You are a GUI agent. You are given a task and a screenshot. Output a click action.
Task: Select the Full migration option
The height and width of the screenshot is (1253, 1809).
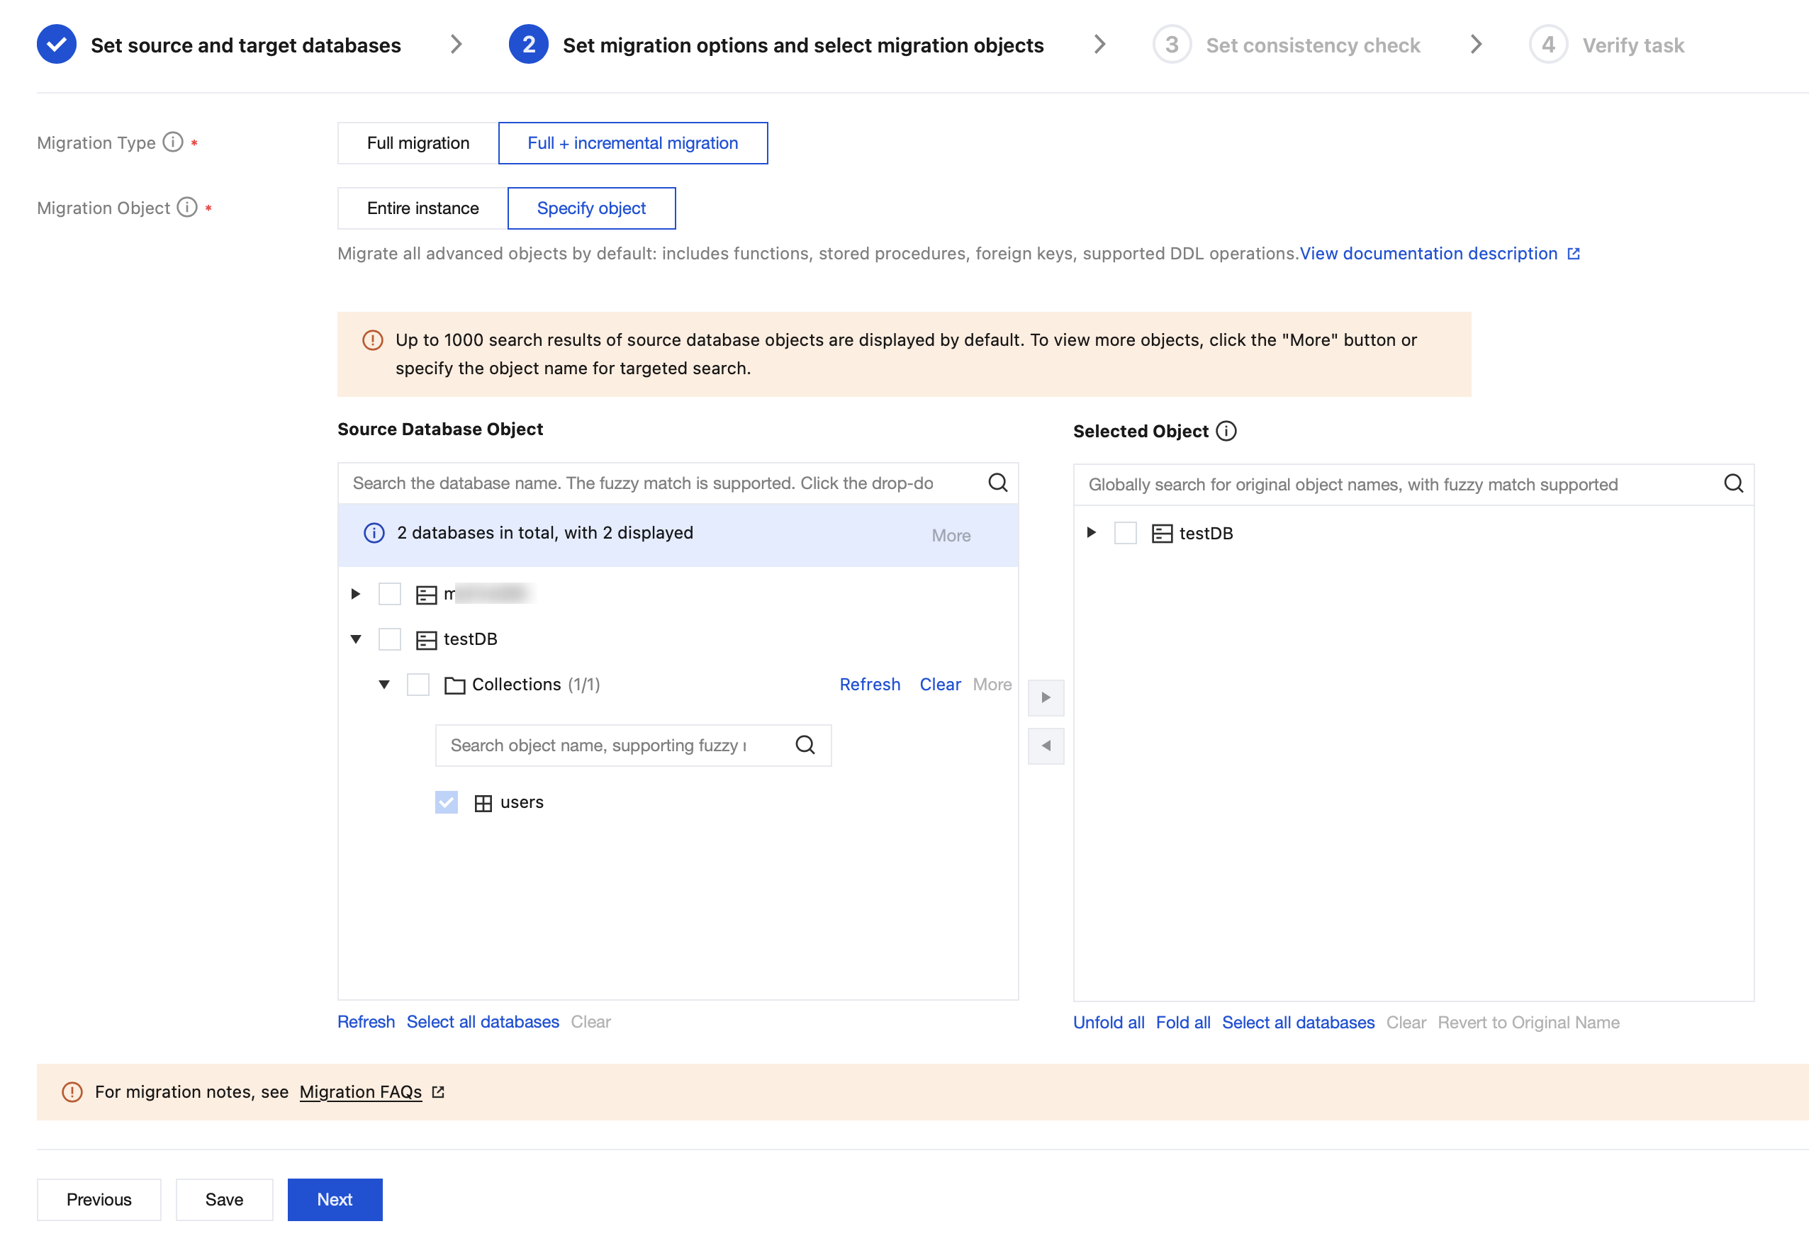[418, 143]
